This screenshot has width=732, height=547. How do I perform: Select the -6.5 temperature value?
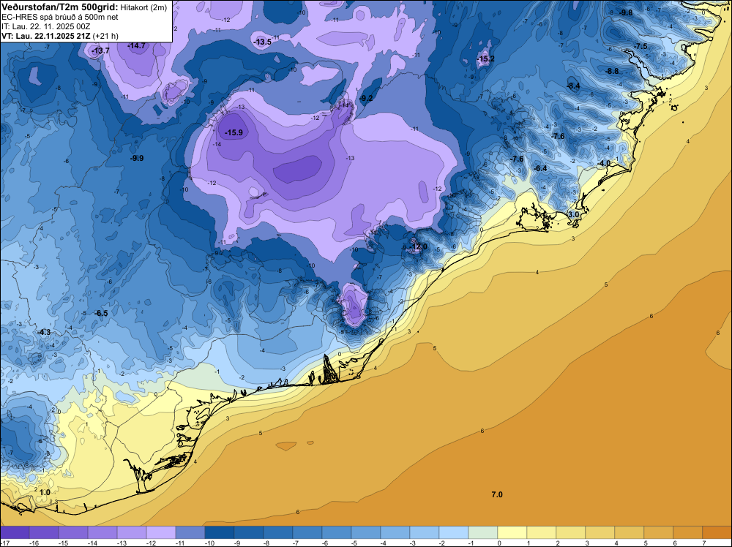tap(101, 313)
